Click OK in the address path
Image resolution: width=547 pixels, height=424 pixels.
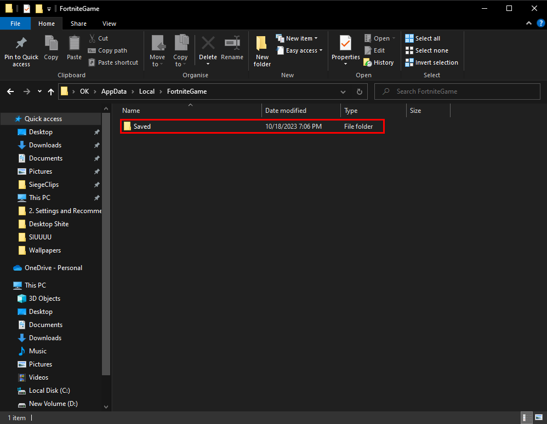(84, 91)
